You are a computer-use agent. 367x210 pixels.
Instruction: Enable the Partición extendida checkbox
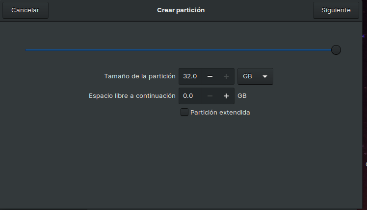(x=184, y=112)
